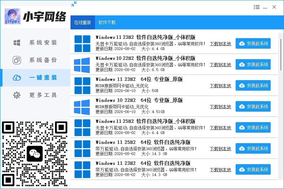Click title Windows 11 23H2 64位 专业版_原版
This screenshot has width=284, height=189.
139,79
